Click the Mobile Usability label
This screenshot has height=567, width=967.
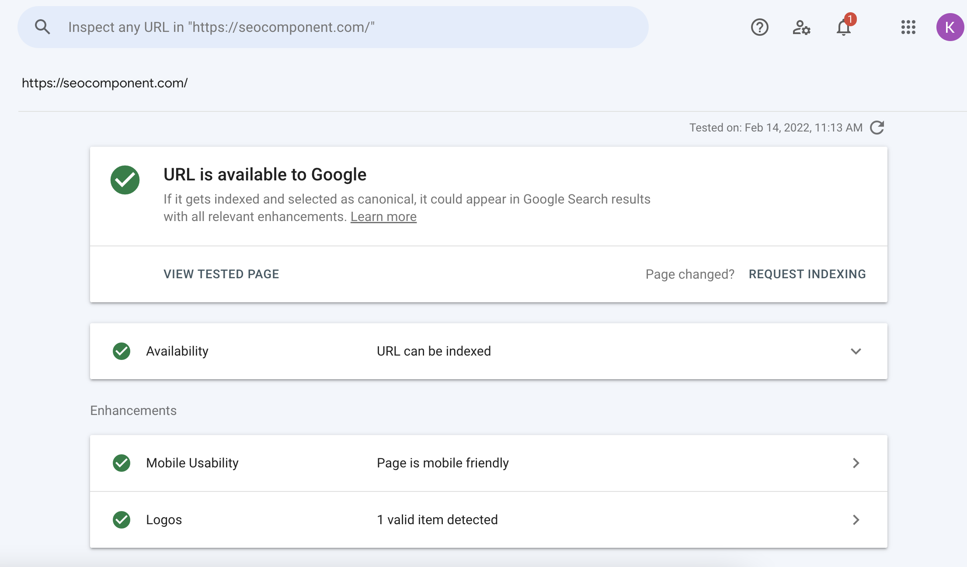coord(192,463)
